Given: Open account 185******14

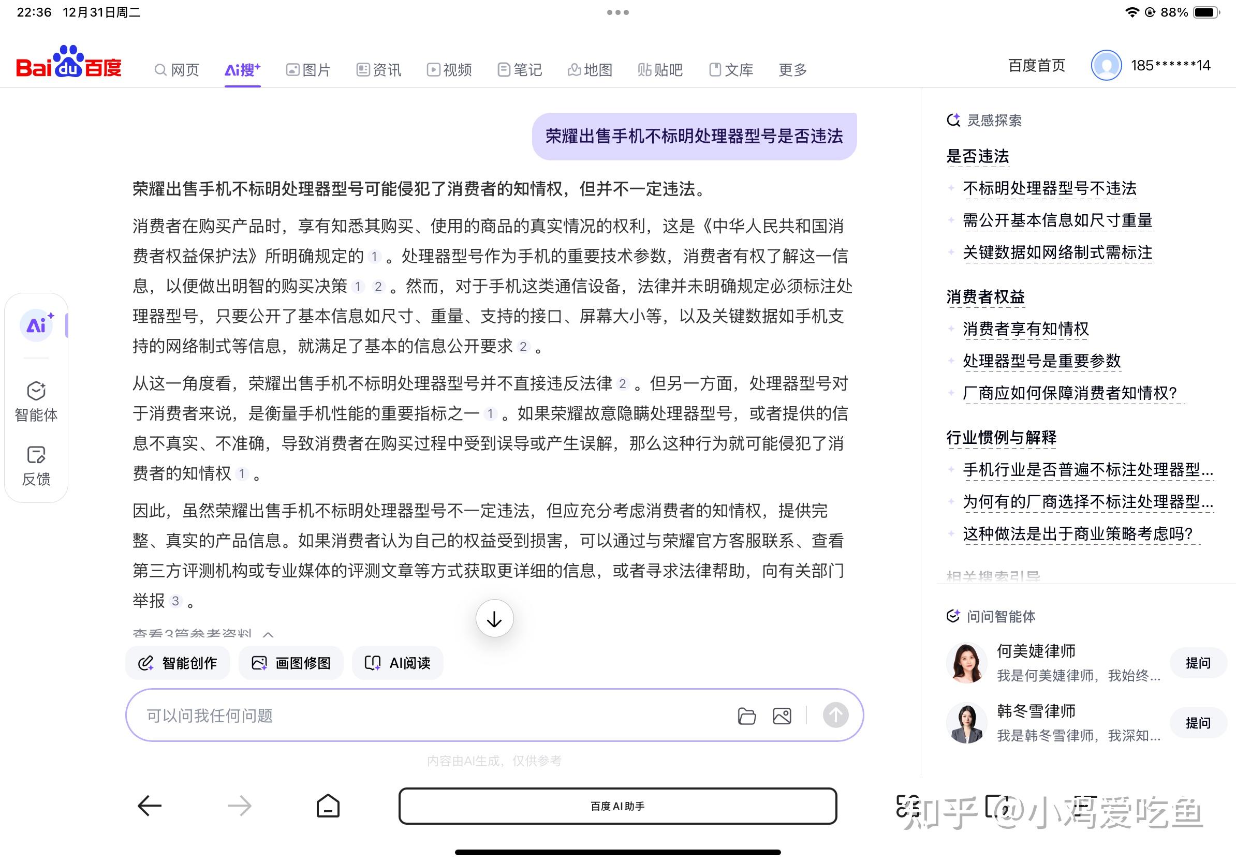Looking at the screenshot, I should (x=1170, y=66).
